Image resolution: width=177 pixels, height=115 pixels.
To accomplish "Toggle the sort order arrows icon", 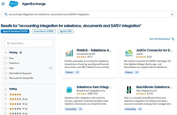I will coord(173,39).
